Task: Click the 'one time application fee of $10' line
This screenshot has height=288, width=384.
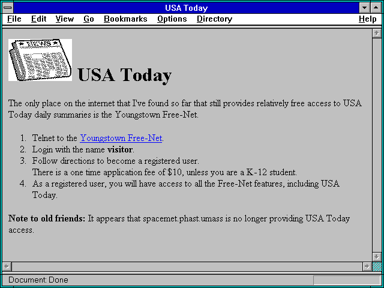Action: coord(164,172)
